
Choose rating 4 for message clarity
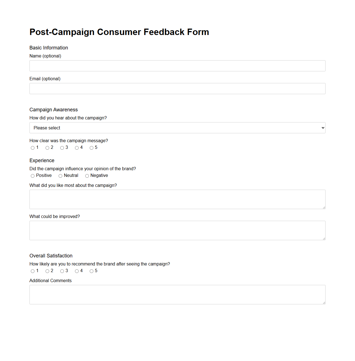pos(77,148)
